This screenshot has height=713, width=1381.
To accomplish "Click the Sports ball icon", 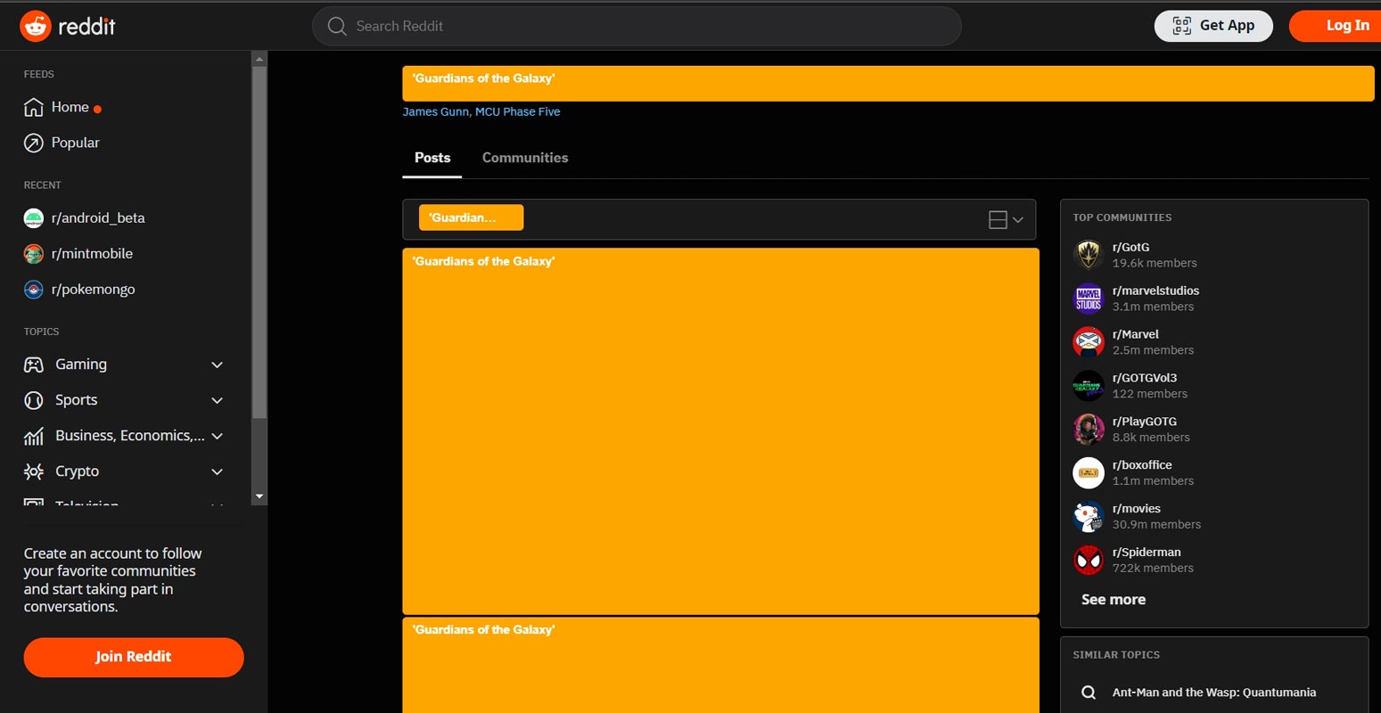I will 33,400.
